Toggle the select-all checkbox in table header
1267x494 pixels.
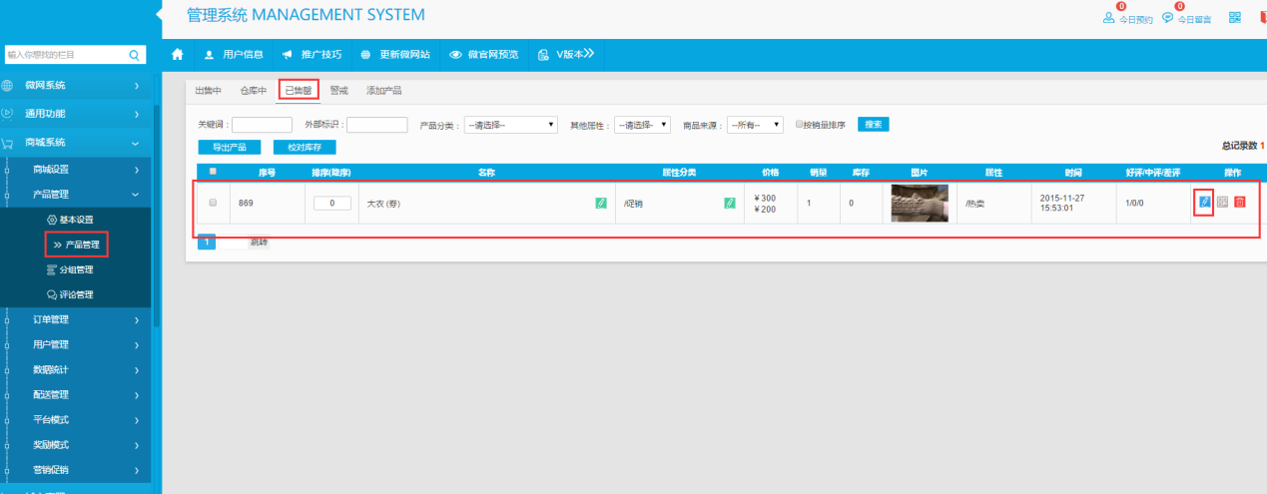[212, 172]
